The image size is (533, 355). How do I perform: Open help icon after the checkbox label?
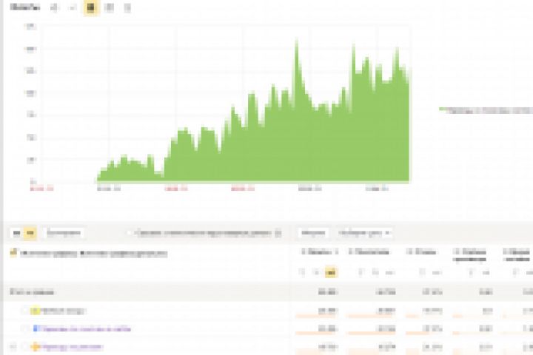click(278, 233)
